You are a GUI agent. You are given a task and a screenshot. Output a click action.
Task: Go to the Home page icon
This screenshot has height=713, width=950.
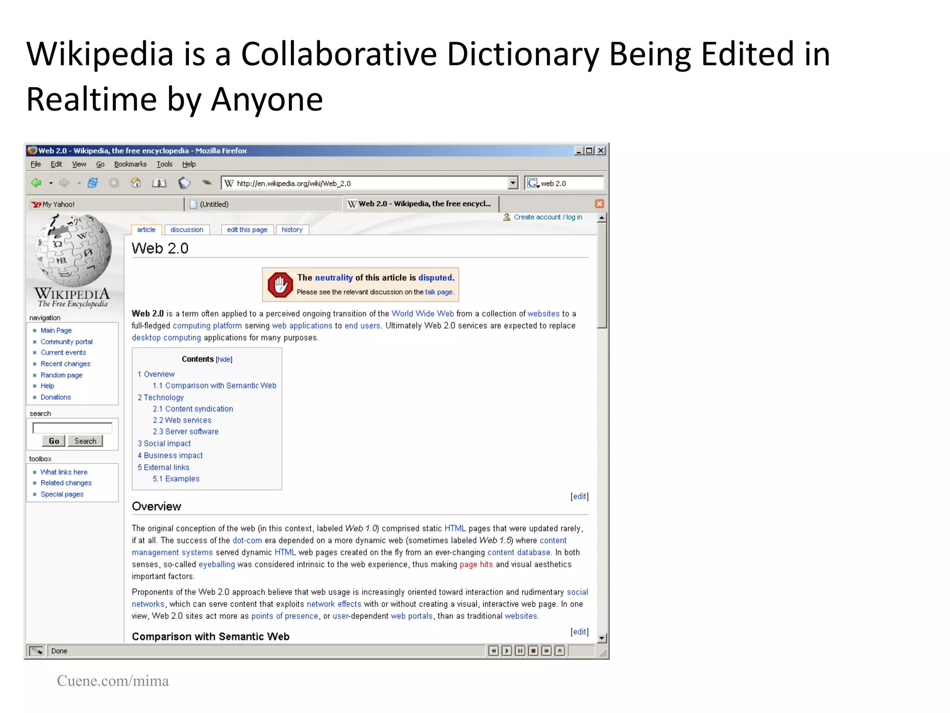pos(136,183)
